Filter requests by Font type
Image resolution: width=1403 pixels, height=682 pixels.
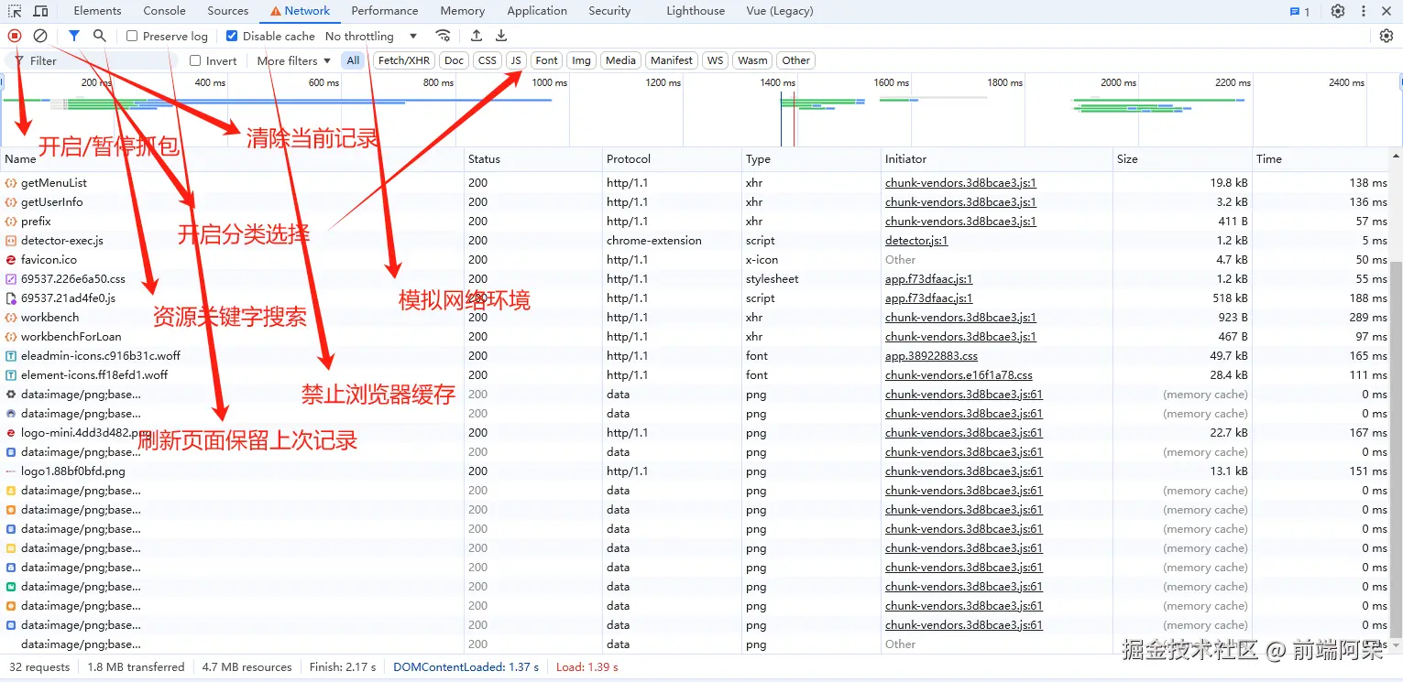[x=546, y=60]
